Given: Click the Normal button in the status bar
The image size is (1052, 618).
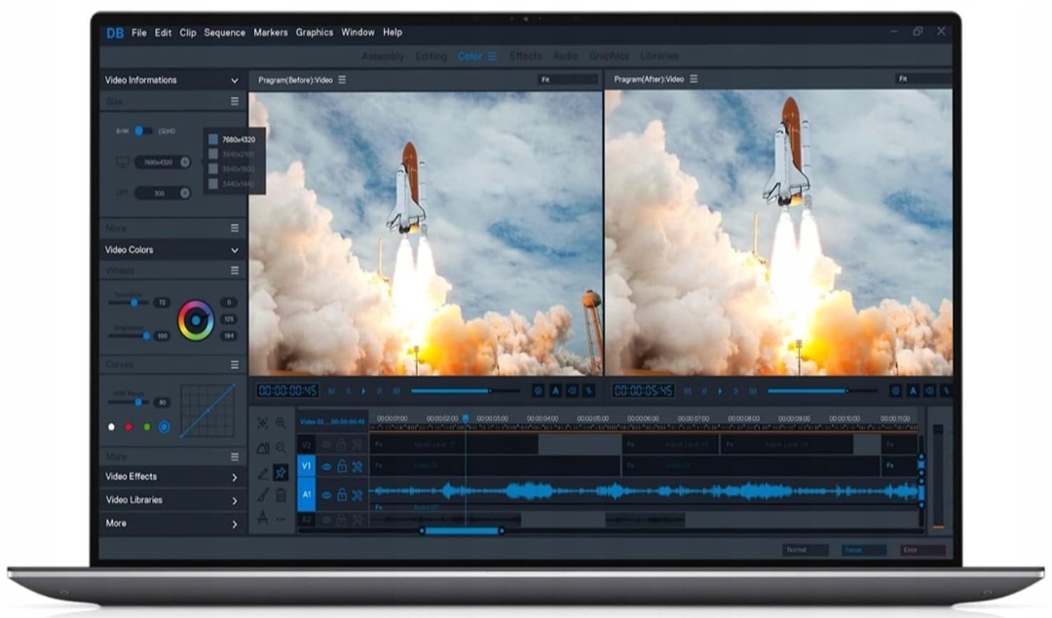Looking at the screenshot, I should pos(805,550).
